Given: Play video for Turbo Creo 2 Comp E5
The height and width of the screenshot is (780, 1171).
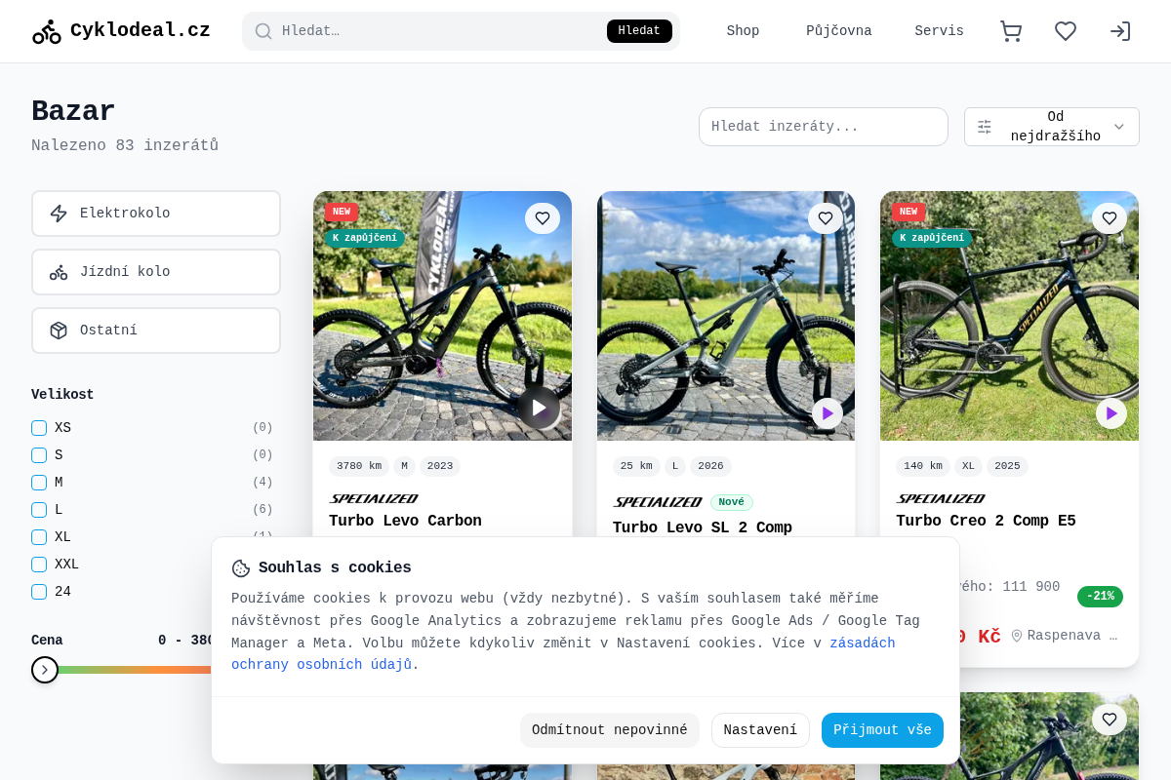Looking at the screenshot, I should point(1111,413).
